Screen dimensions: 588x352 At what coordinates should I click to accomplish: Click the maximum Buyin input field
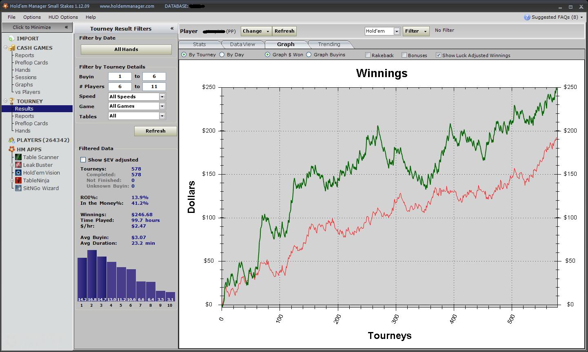click(x=154, y=76)
